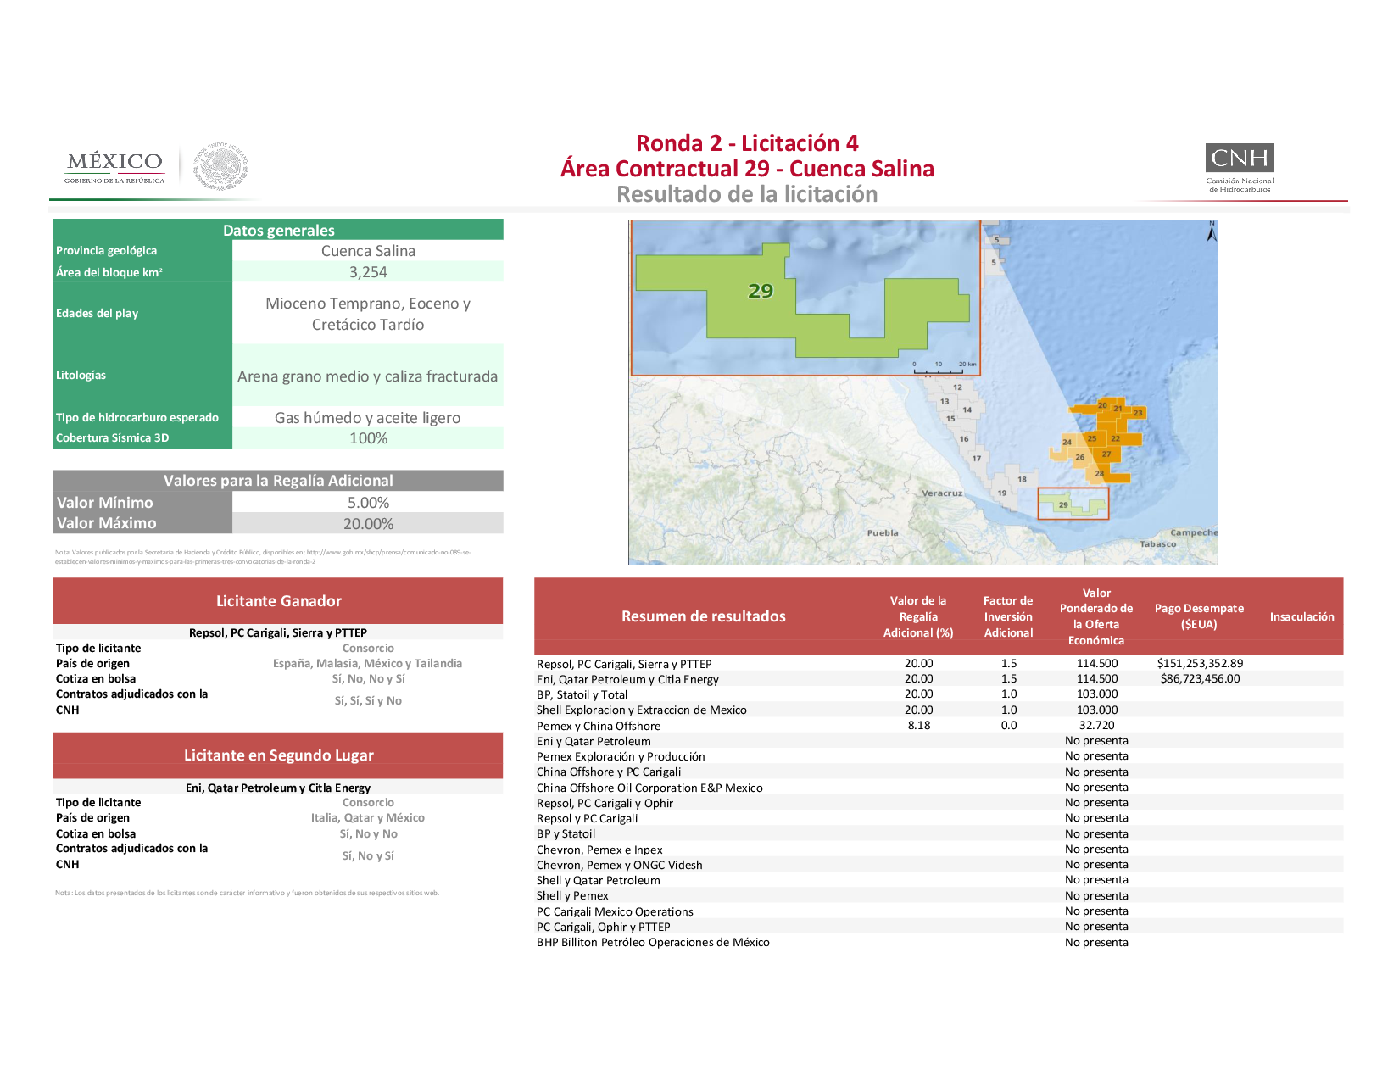Click the block area value "3,254"

tap(368, 272)
